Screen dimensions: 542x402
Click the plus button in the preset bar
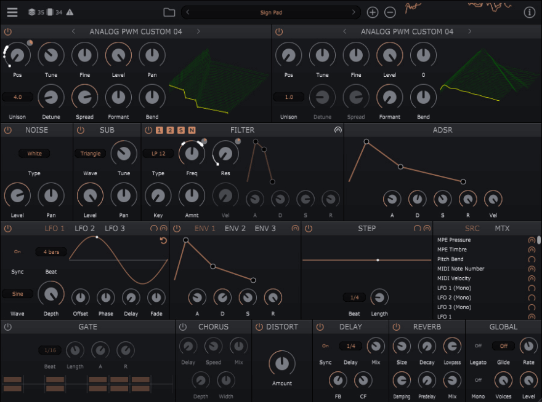tap(372, 12)
